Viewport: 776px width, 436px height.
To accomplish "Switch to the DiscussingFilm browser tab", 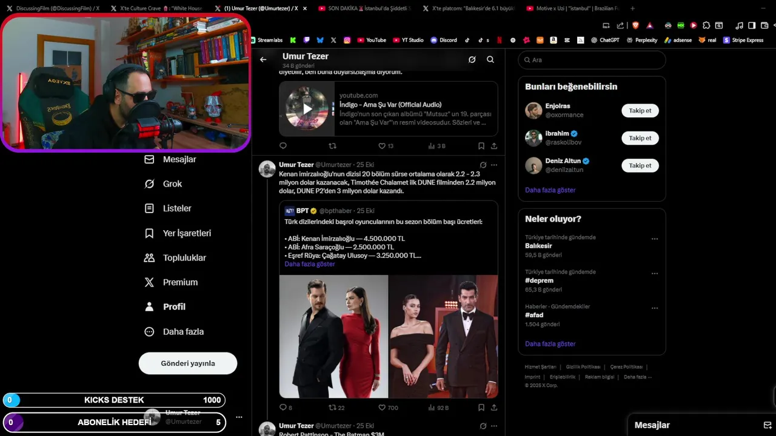I will pyautogui.click(x=53, y=8).
